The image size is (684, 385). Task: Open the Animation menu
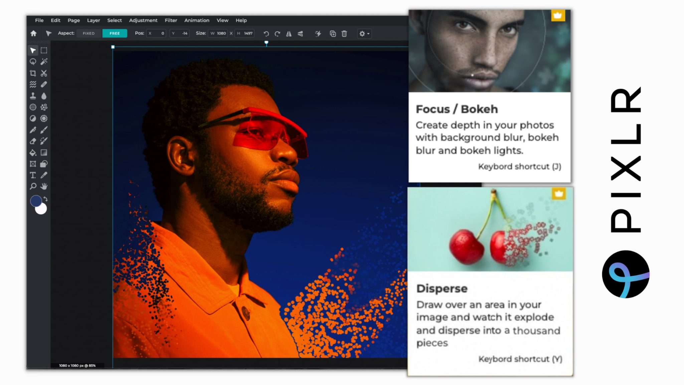197,20
